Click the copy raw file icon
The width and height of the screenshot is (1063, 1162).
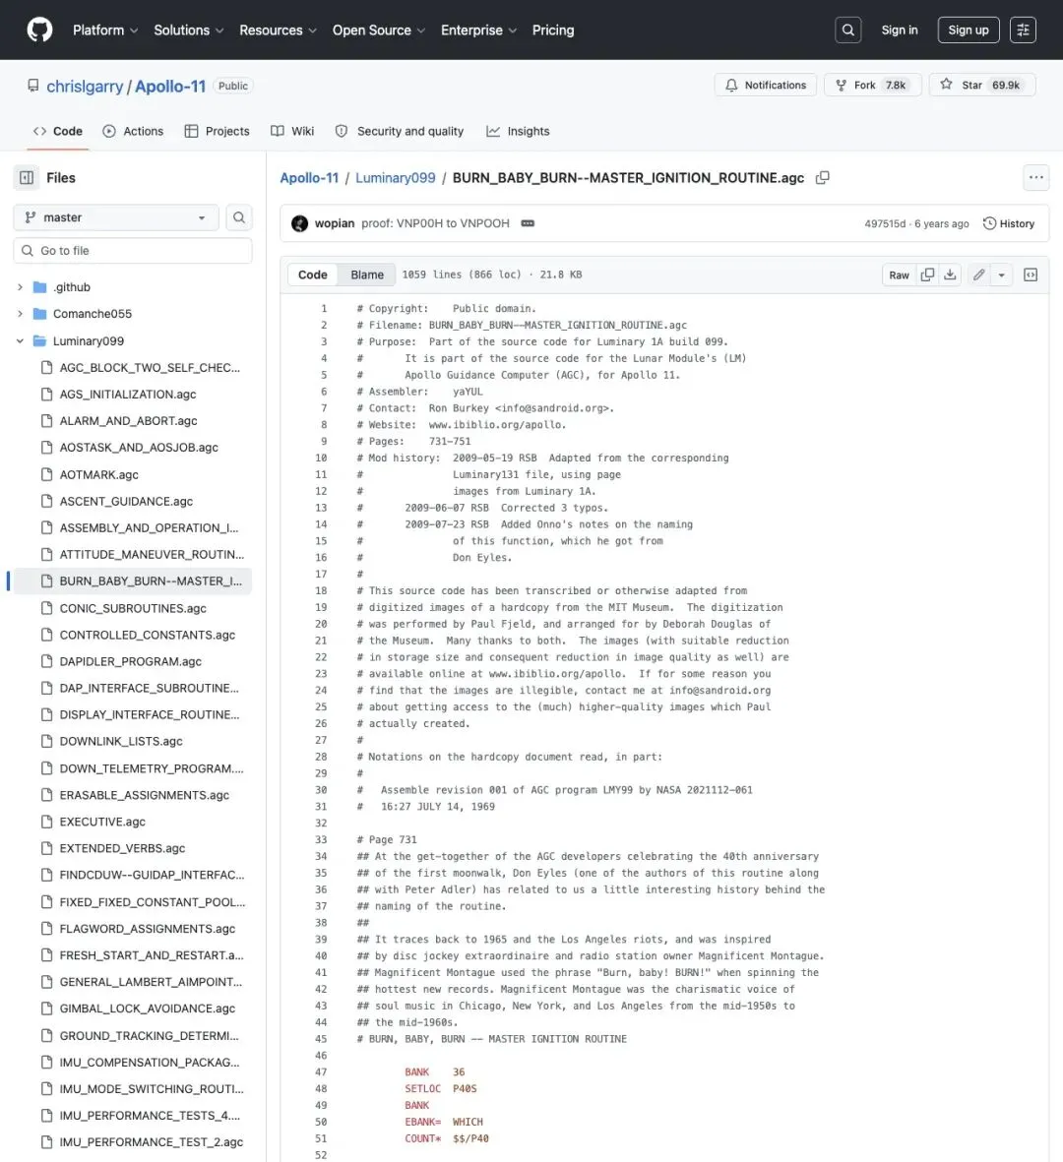927,275
